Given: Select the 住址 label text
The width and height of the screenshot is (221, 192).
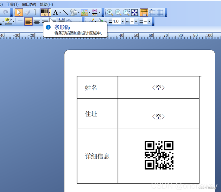Looking at the screenshot, I should [91, 114].
